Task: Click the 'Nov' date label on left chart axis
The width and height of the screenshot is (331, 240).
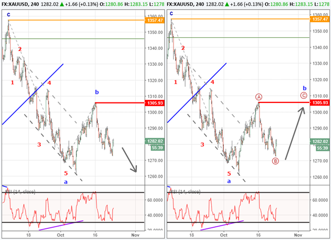Action: click(135, 235)
